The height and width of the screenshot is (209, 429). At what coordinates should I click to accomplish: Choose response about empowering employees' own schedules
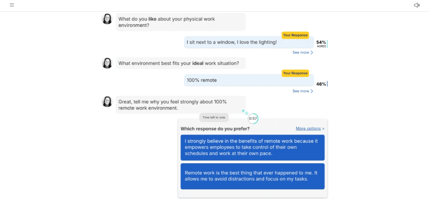coord(252,147)
